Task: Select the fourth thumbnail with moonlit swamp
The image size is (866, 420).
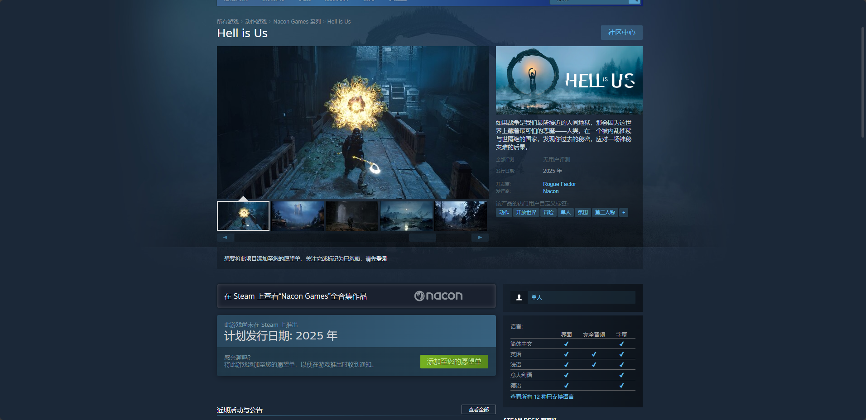Action: tap(406, 216)
